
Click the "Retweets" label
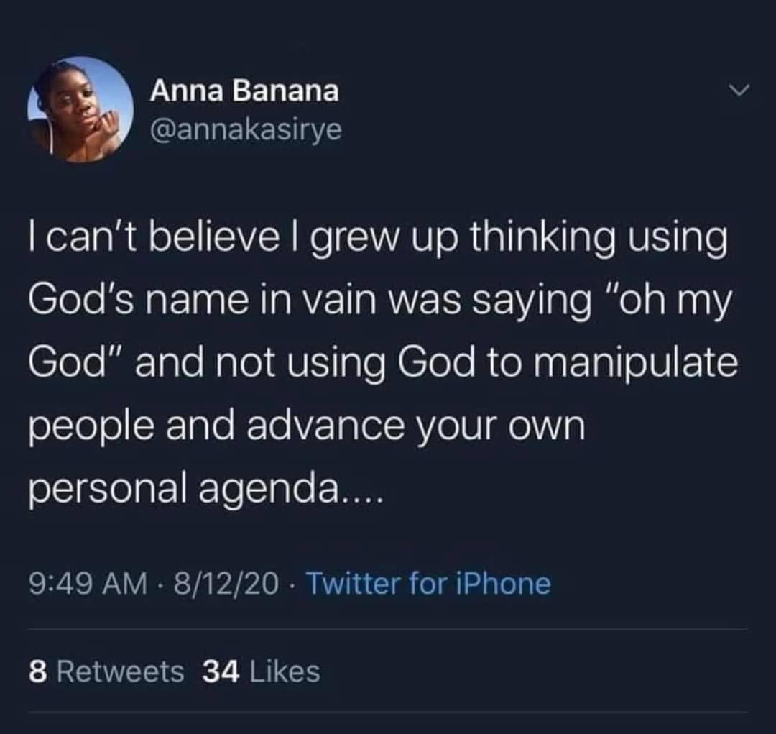(121, 671)
